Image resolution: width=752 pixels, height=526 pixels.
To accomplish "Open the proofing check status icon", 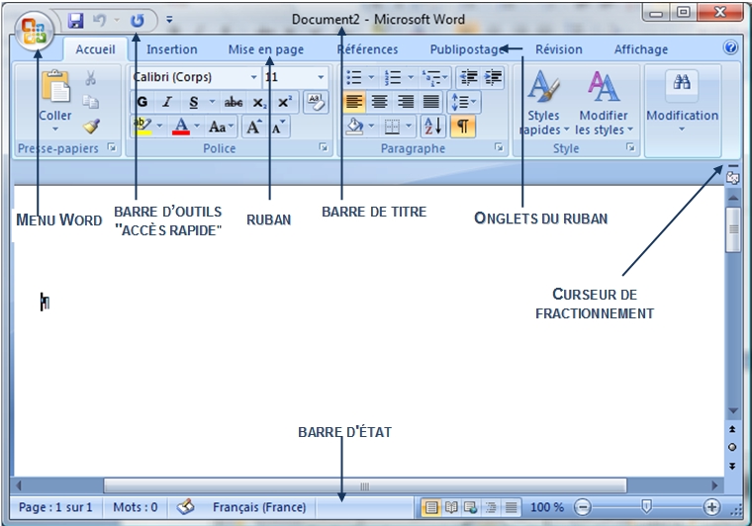I will 186,507.
